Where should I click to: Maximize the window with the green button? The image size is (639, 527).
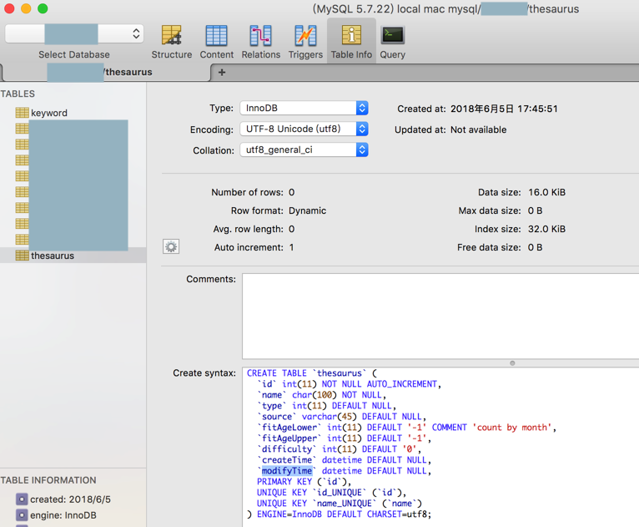click(43, 8)
